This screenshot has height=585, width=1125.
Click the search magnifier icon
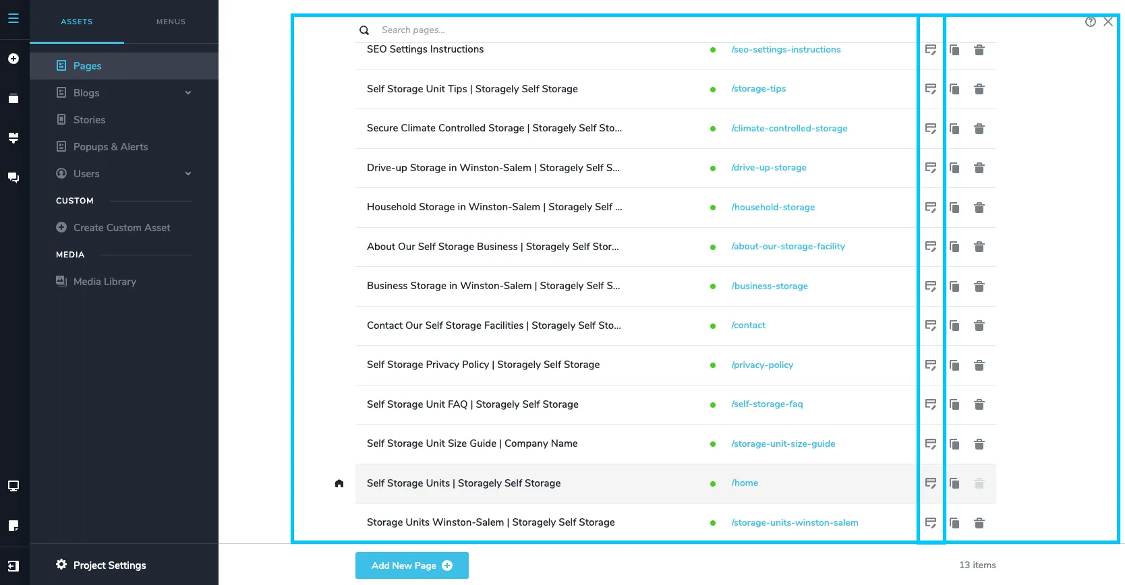pyautogui.click(x=364, y=30)
